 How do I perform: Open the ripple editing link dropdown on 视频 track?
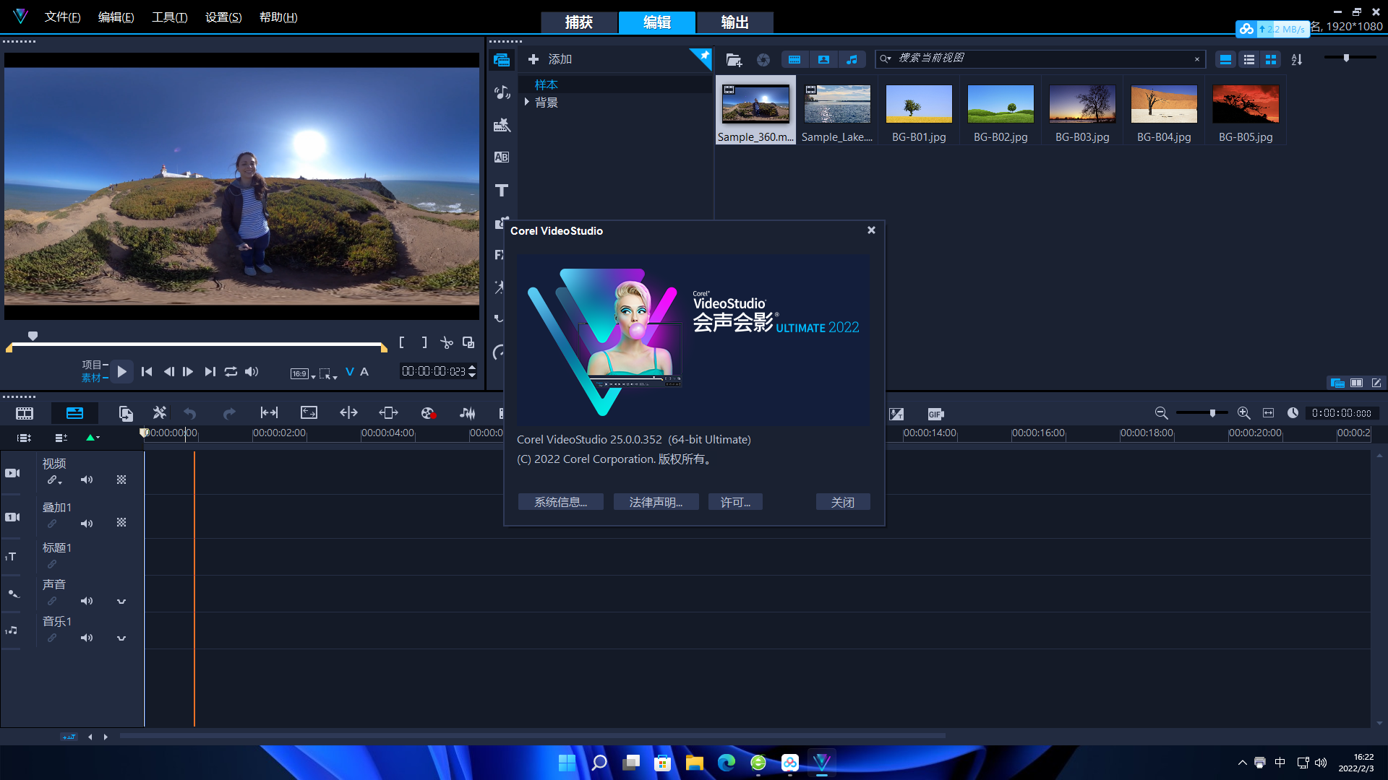pyautogui.click(x=54, y=480)
